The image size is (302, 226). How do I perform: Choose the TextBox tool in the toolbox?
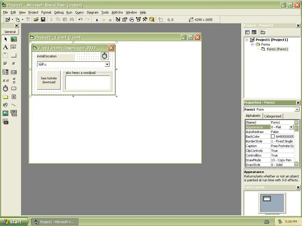pos(14,47)
